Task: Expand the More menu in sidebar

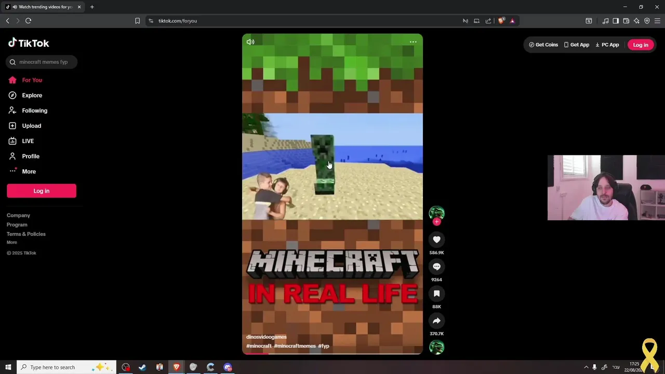Action: 29,171
